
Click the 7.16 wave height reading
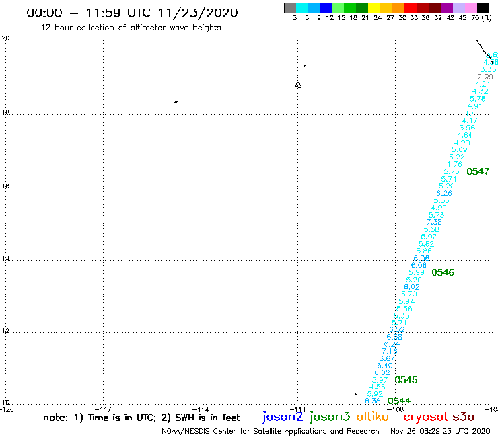(390, 352)
